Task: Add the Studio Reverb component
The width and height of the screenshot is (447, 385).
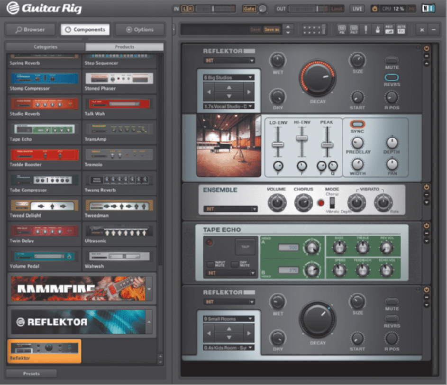Action: pos(44,107)
